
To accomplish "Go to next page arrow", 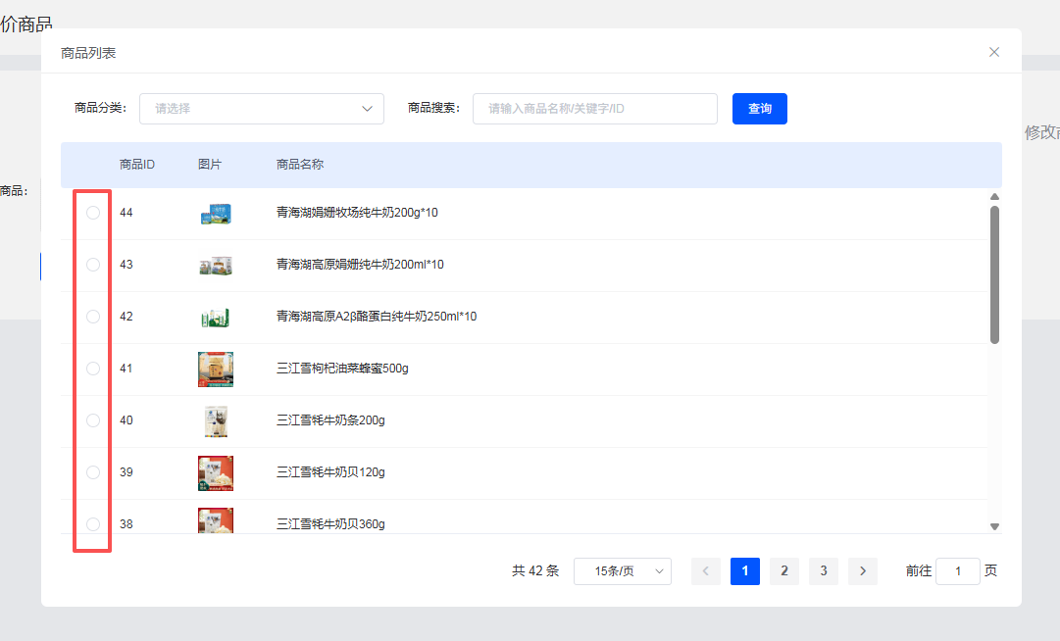I will tap(863, 570).
